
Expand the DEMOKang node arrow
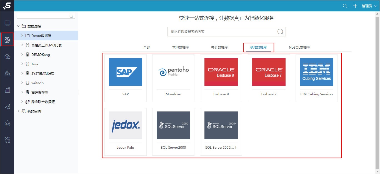coord(22,54)
